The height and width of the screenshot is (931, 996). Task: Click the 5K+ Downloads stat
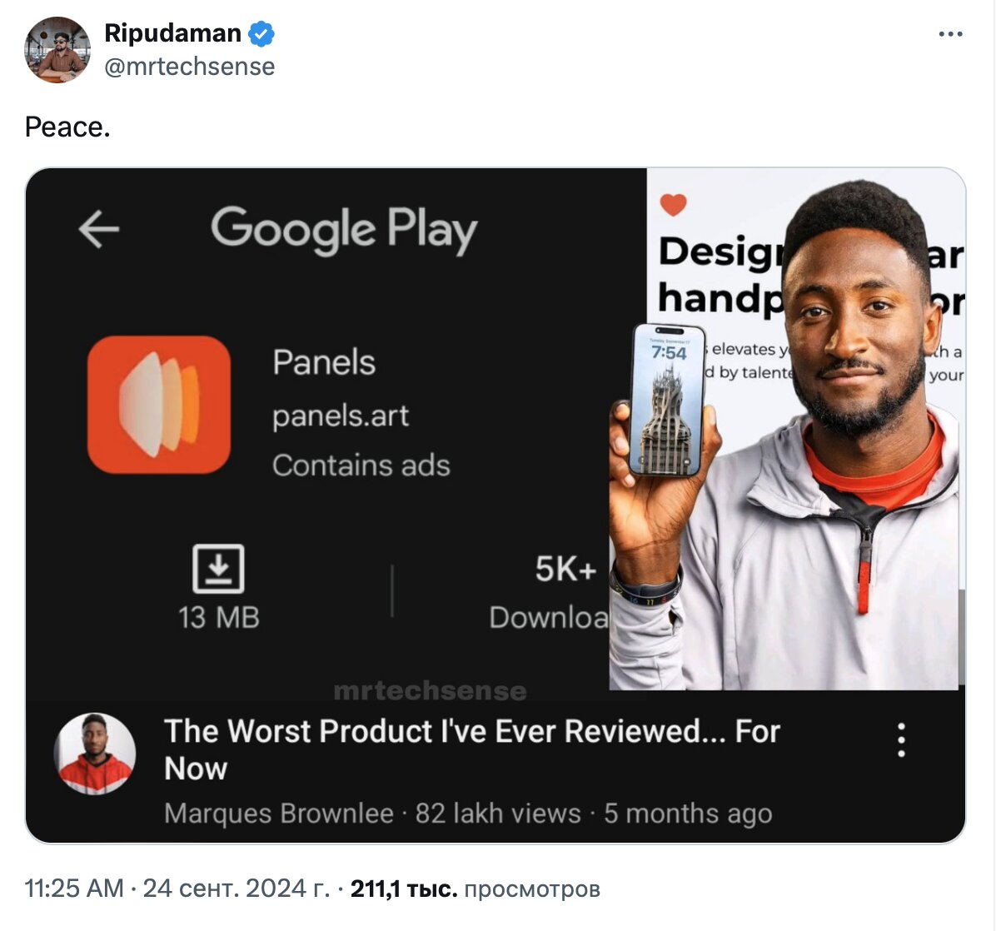pyautogui.click(x=549, y=592)
